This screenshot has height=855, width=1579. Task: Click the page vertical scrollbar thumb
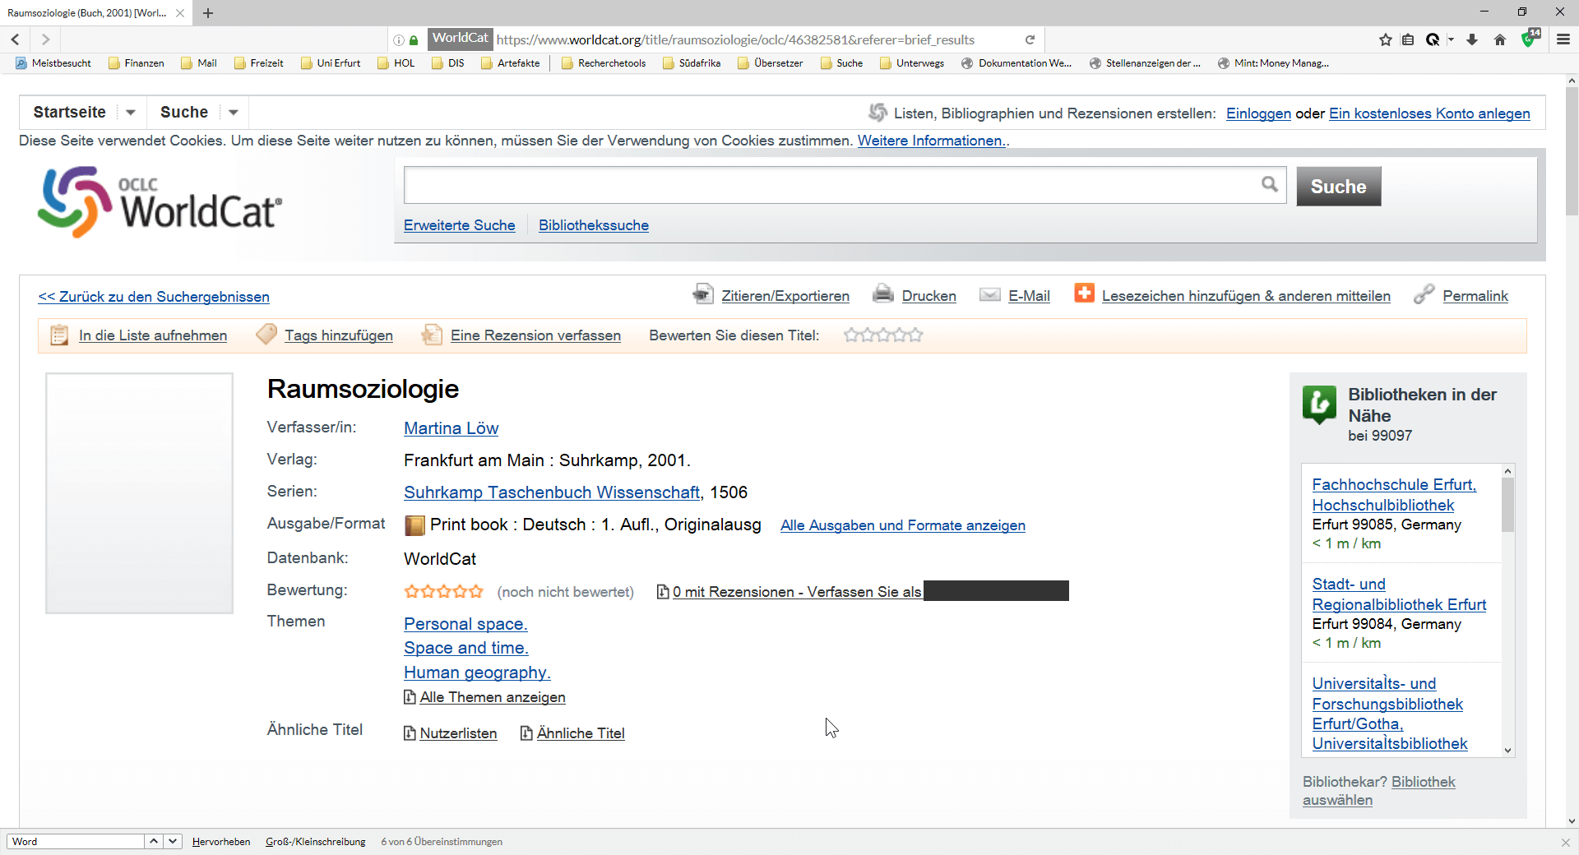[1572, 152]
